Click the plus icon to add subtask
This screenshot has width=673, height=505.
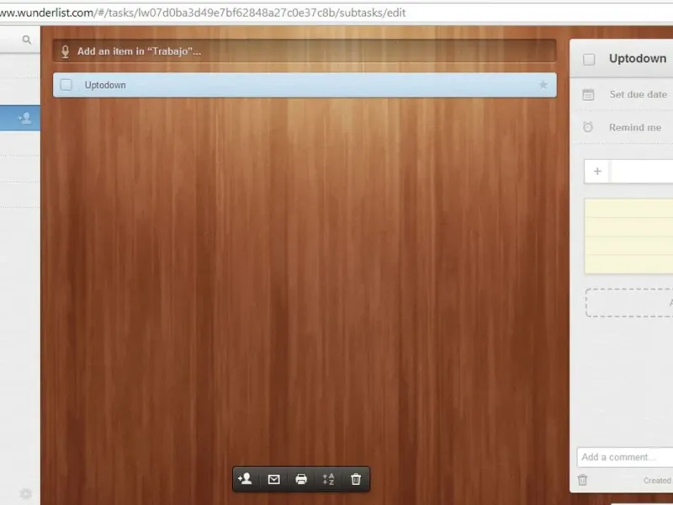(x=597, y=172)
